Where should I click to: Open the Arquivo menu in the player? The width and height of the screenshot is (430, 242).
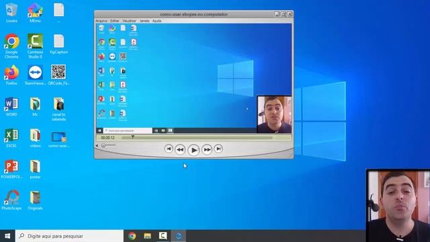pyautogui.click(x=101, y=21)
